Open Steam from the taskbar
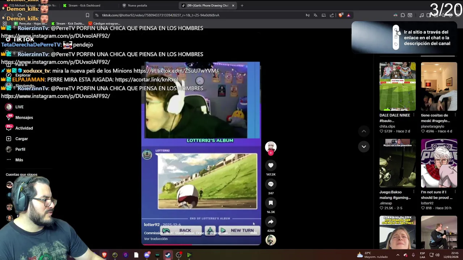 click(x=168, y=255)
